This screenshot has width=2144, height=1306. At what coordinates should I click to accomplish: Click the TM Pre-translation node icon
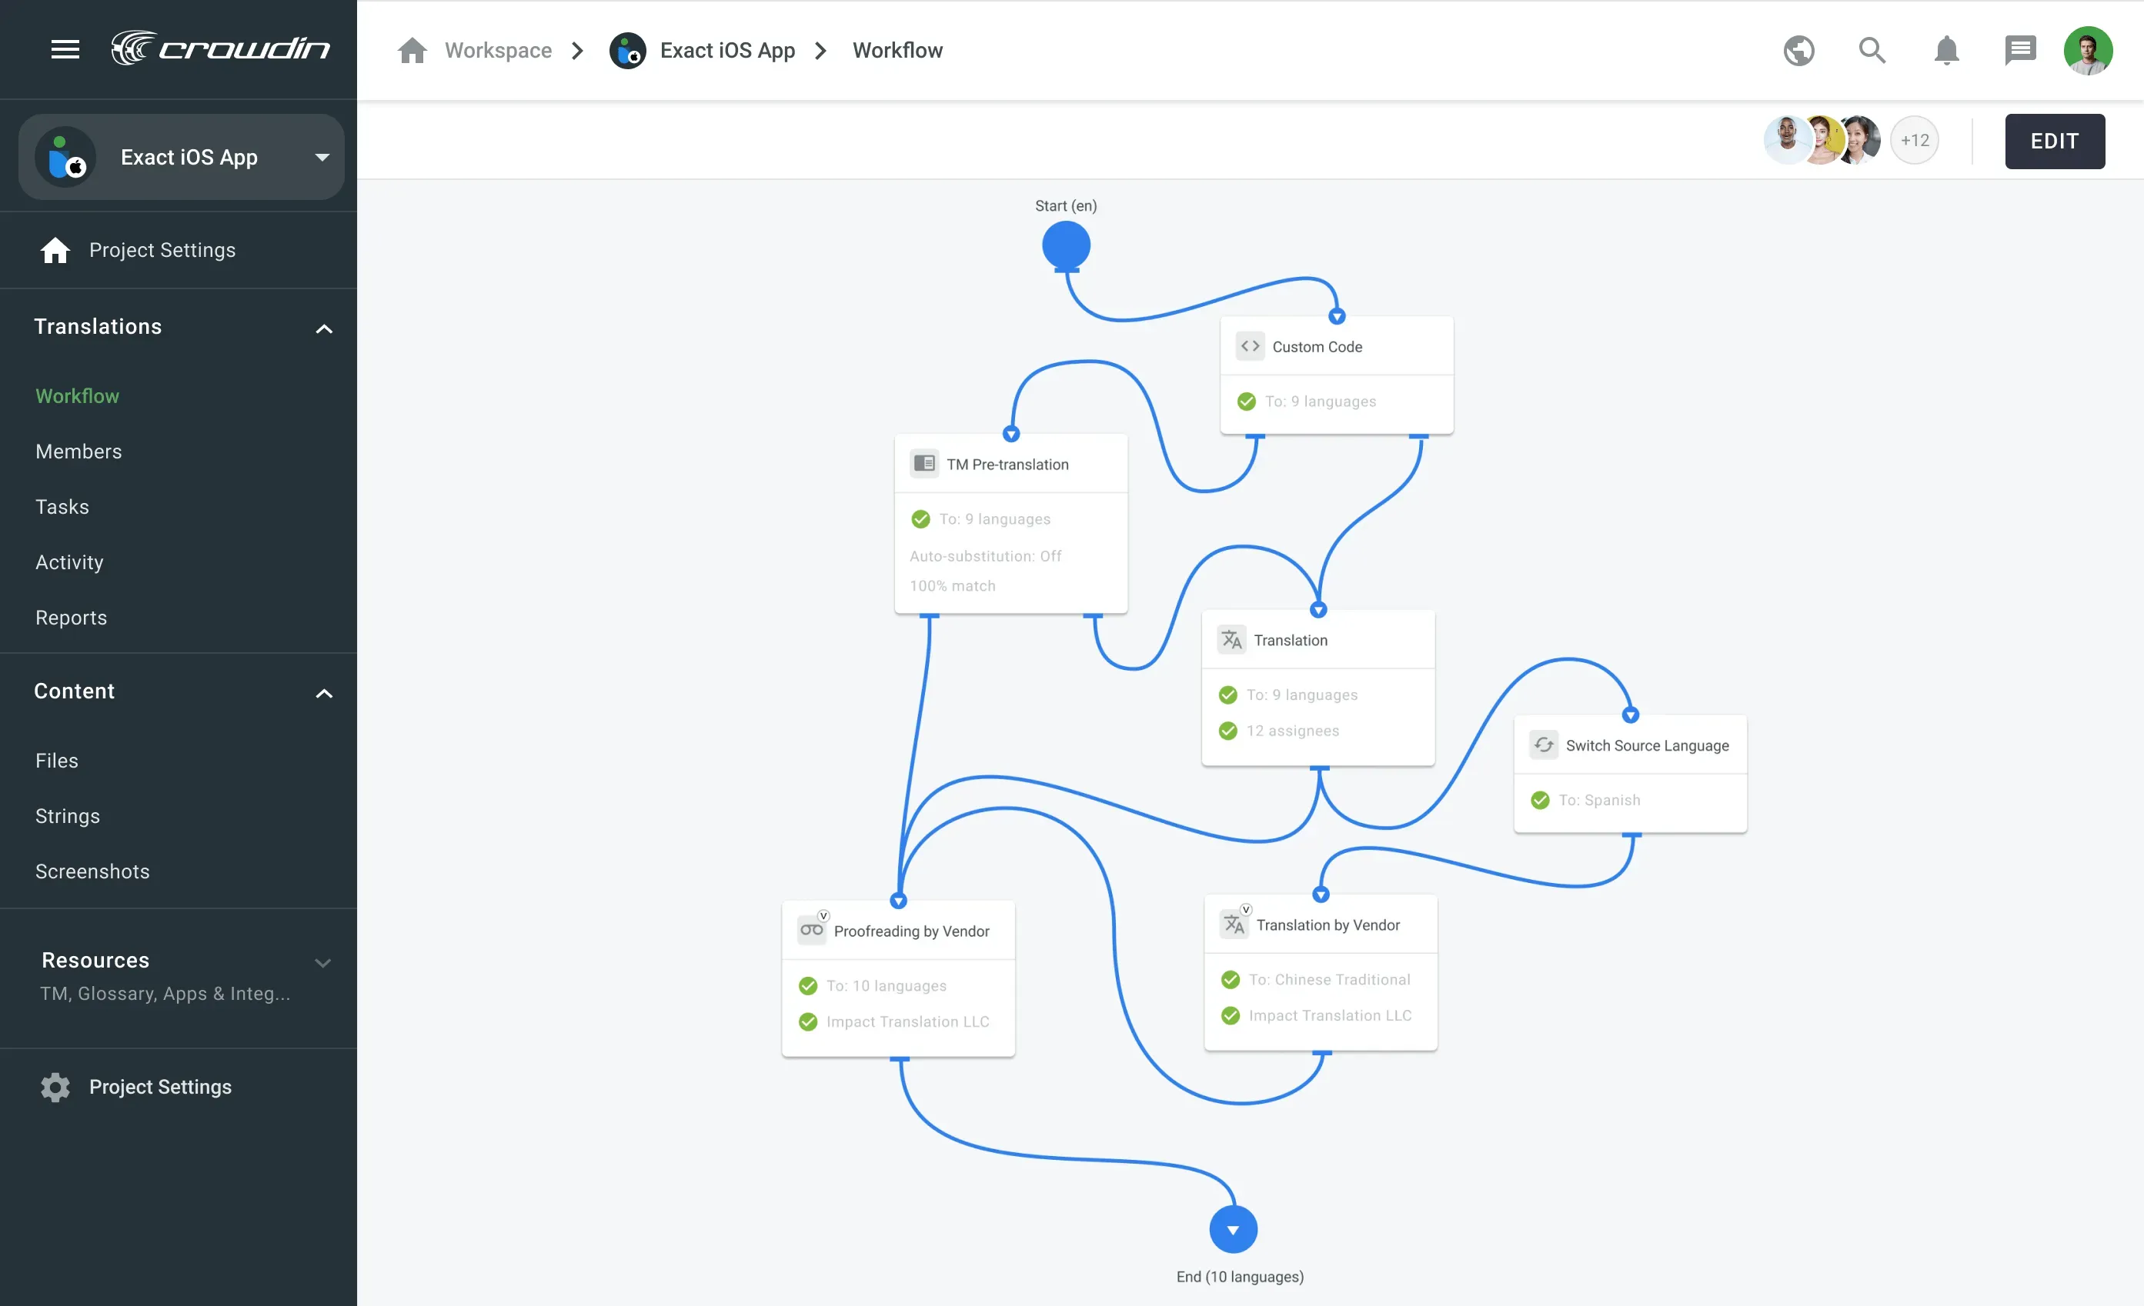[924, 464]
